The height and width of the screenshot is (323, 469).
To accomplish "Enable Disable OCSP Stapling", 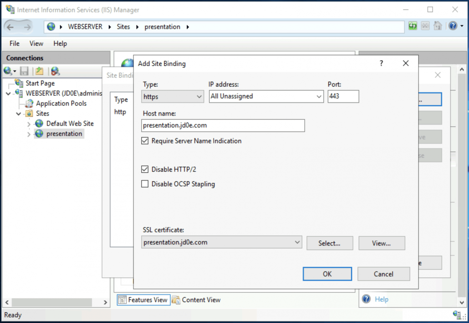I will tap(145, 184).
